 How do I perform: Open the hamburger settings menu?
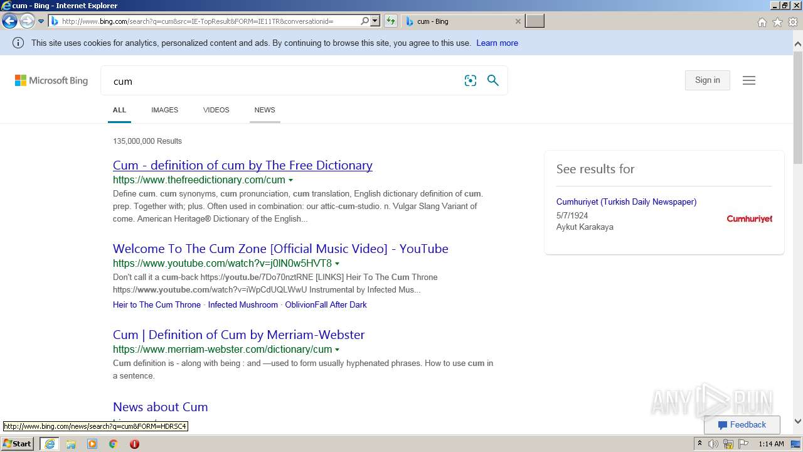click(749, 80)
